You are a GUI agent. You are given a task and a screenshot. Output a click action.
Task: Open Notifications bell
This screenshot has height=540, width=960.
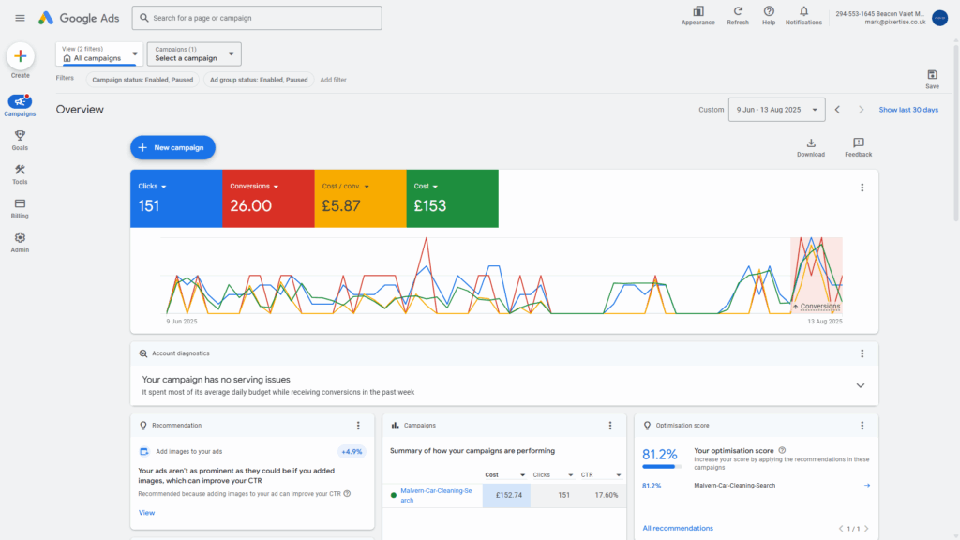tap(803, 16)
